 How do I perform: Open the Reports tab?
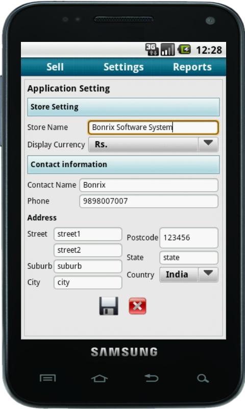click(192, 67)
